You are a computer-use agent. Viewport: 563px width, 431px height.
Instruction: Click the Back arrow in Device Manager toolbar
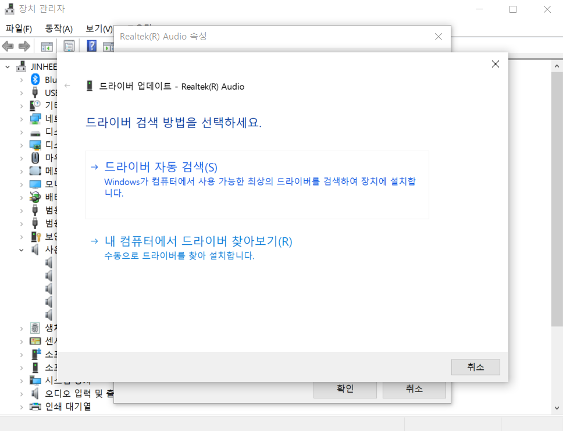coord(8,46)
